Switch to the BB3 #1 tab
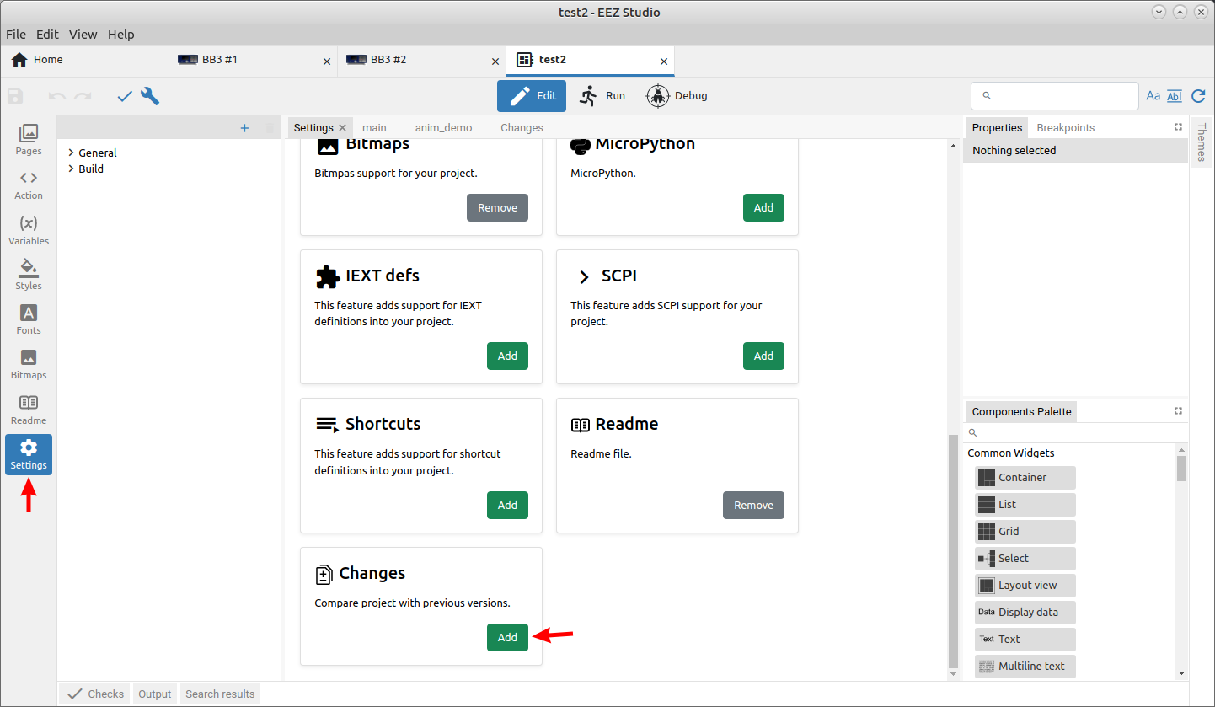Image resolution: width=1215 pixels, height=707 pixels. (254, 60)
